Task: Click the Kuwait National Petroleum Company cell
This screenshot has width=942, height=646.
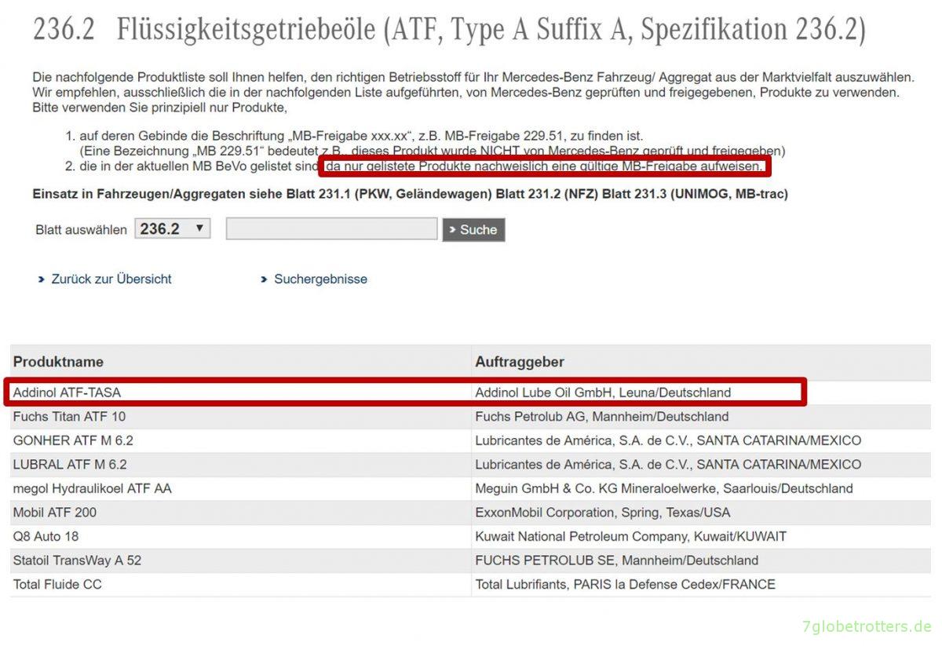Action: click(x=630, y=536)
